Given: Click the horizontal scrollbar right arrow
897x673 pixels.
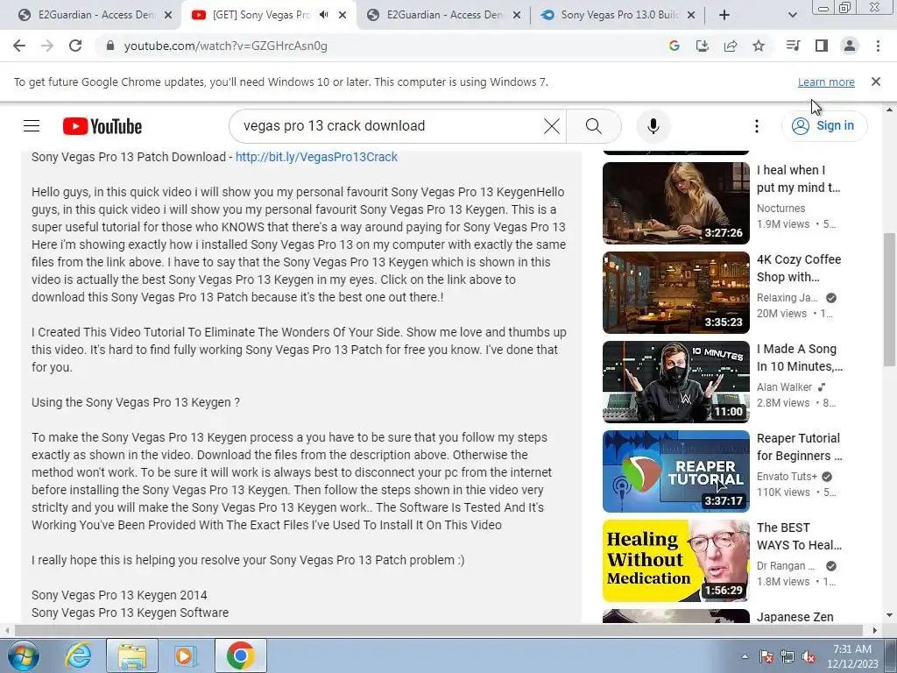Looking at the screenshot, I should coord(874,630).
